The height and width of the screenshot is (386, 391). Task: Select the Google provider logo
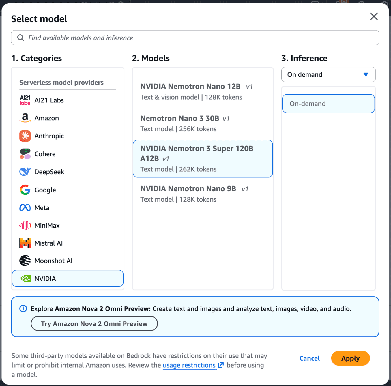pos(25,190)
